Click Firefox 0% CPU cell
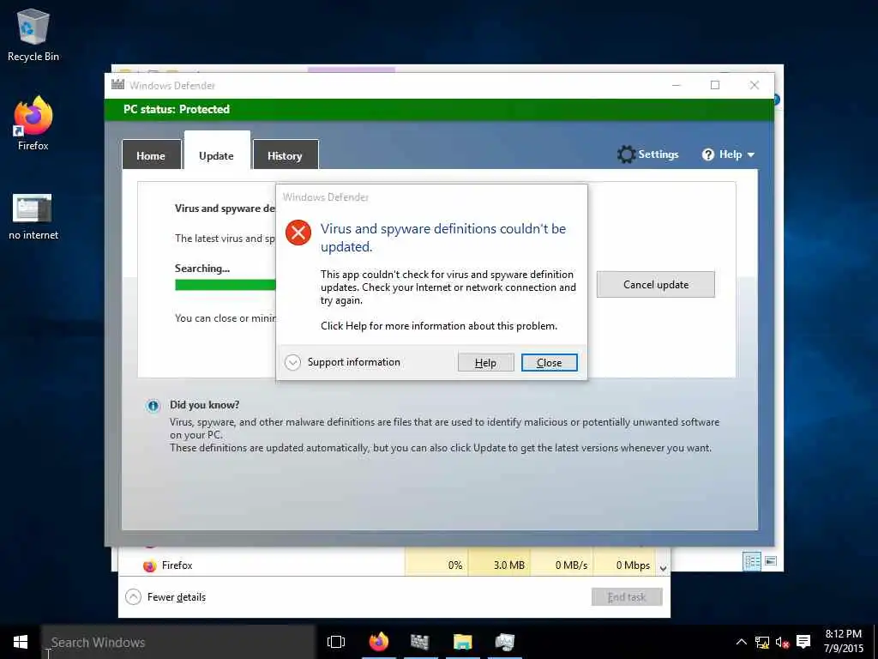The height and width of the screenshot is (659, 878). pos(436,565)
